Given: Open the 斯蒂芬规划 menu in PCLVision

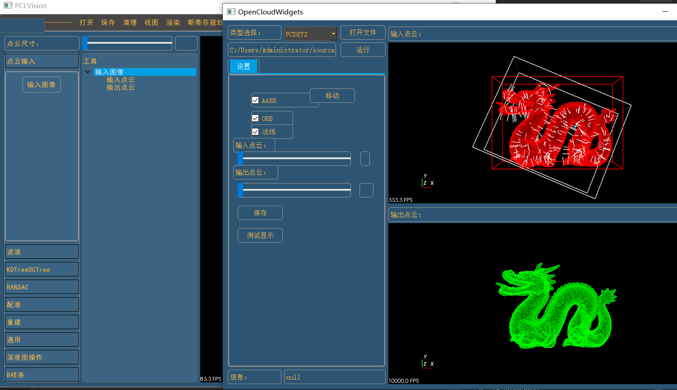Looking at the screenshot, I should tap(205, 23).
